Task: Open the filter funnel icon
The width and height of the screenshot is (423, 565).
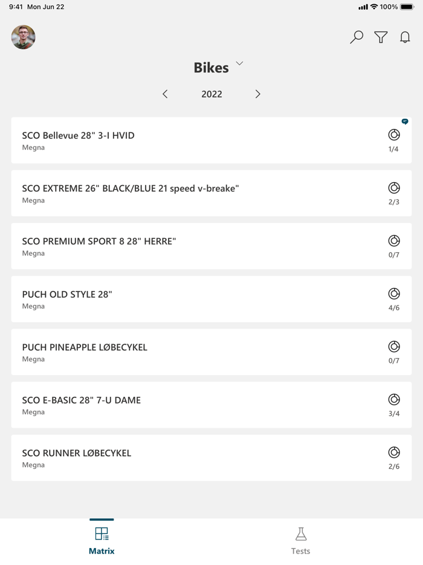Action: (381, 37)
